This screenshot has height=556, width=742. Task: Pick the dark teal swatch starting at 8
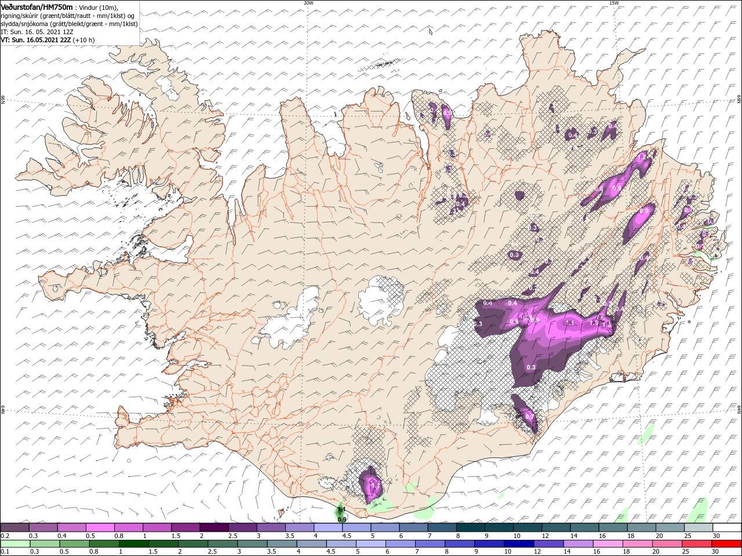coord(471,528)
